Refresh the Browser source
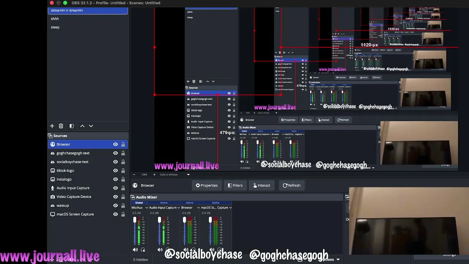 [292, 186]
